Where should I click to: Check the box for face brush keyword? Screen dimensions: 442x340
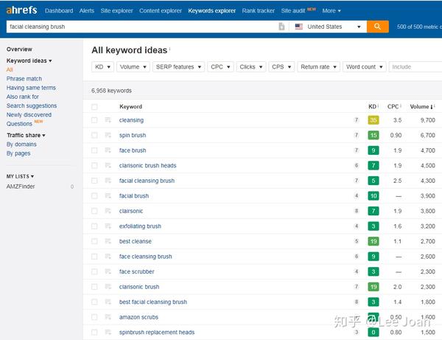(94, 150)
